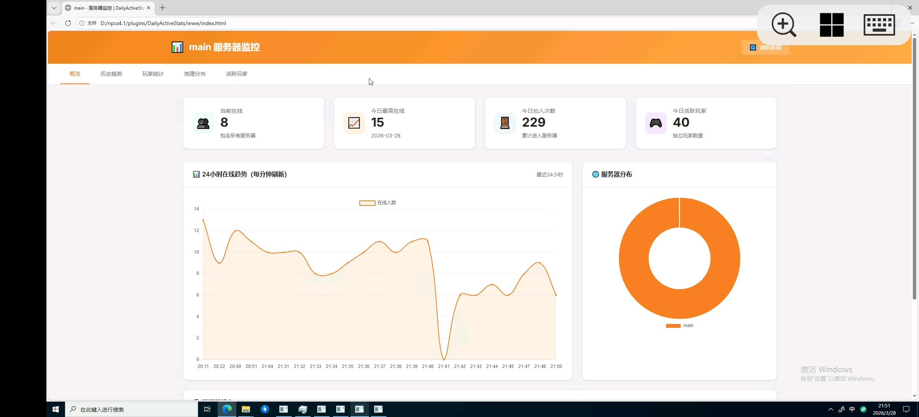Switch the 中 input method indicator
The height and width of the screenshot is (417, 919).
(x=852, y=409)
